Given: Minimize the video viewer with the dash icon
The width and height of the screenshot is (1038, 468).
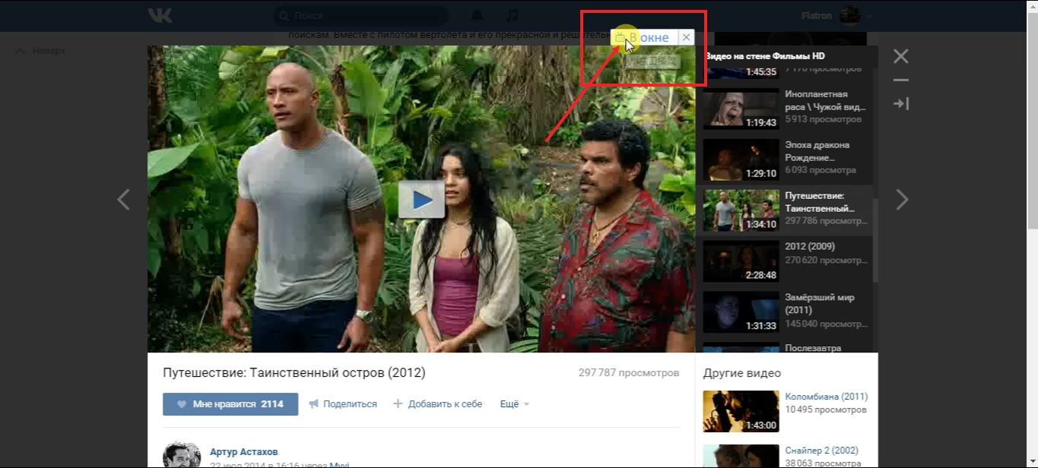Looking at the screenshot, I should click(901, 80).
